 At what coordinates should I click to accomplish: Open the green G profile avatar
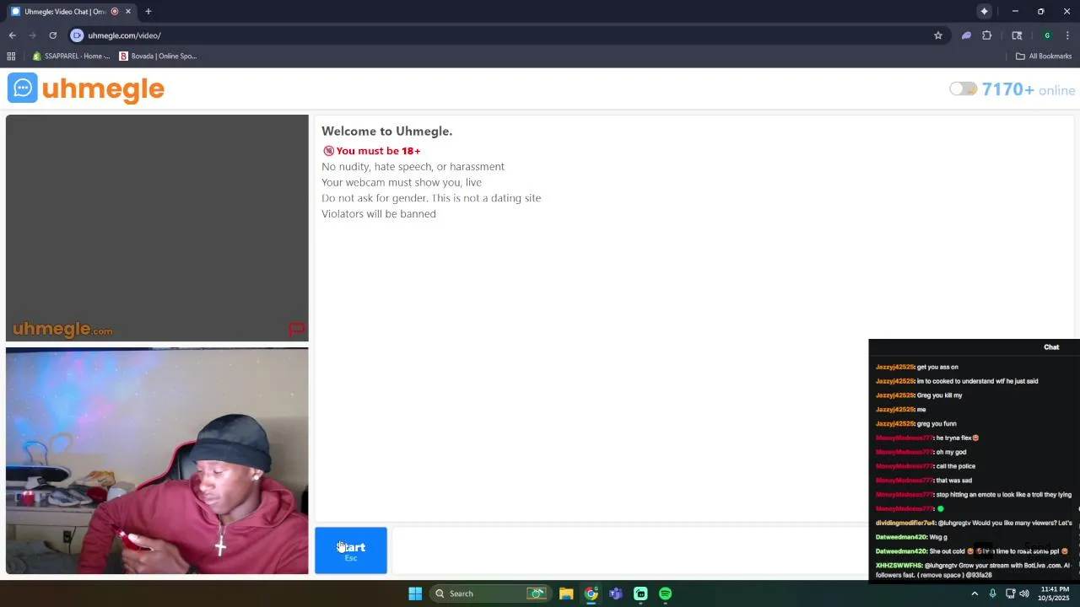(x=1047, y=35)
